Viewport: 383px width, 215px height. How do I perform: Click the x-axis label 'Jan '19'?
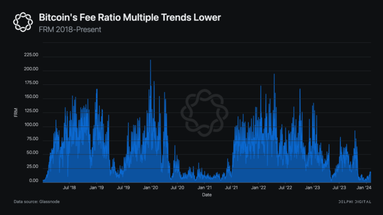(97, 188)
